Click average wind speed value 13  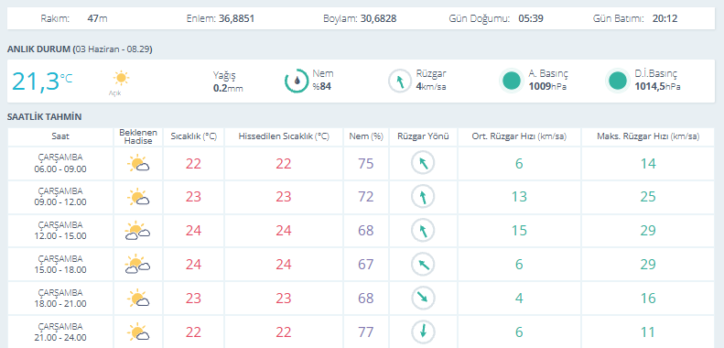click(519, 197)
